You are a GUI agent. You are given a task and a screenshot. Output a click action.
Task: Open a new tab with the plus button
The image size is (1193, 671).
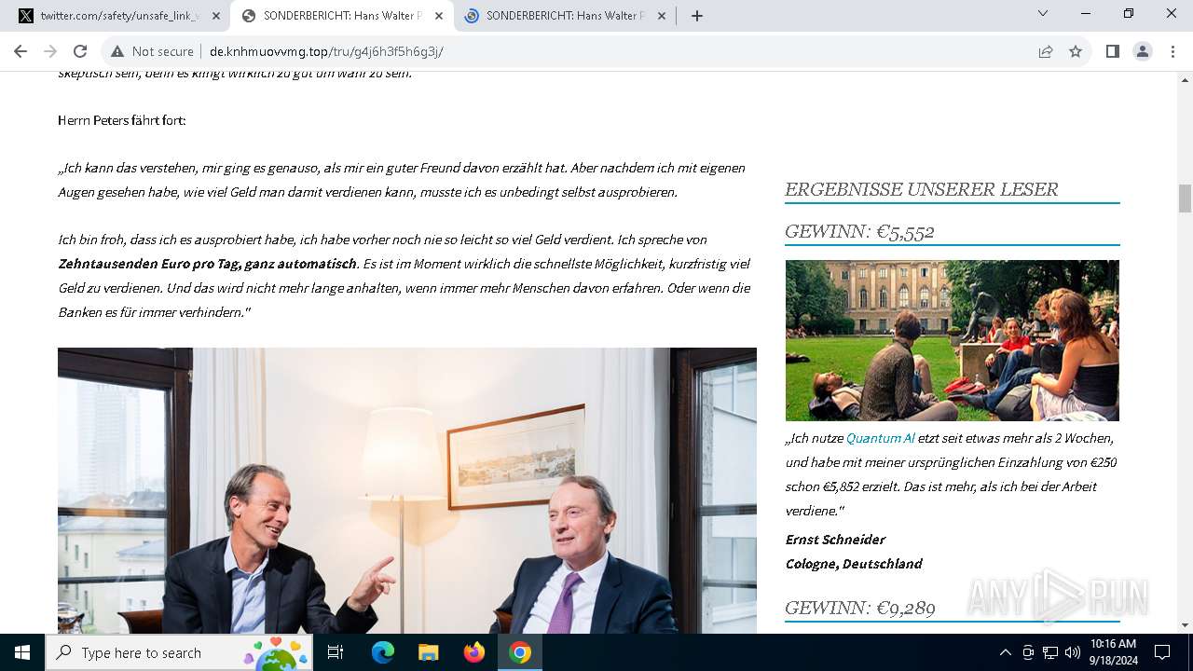pos(696,16)
